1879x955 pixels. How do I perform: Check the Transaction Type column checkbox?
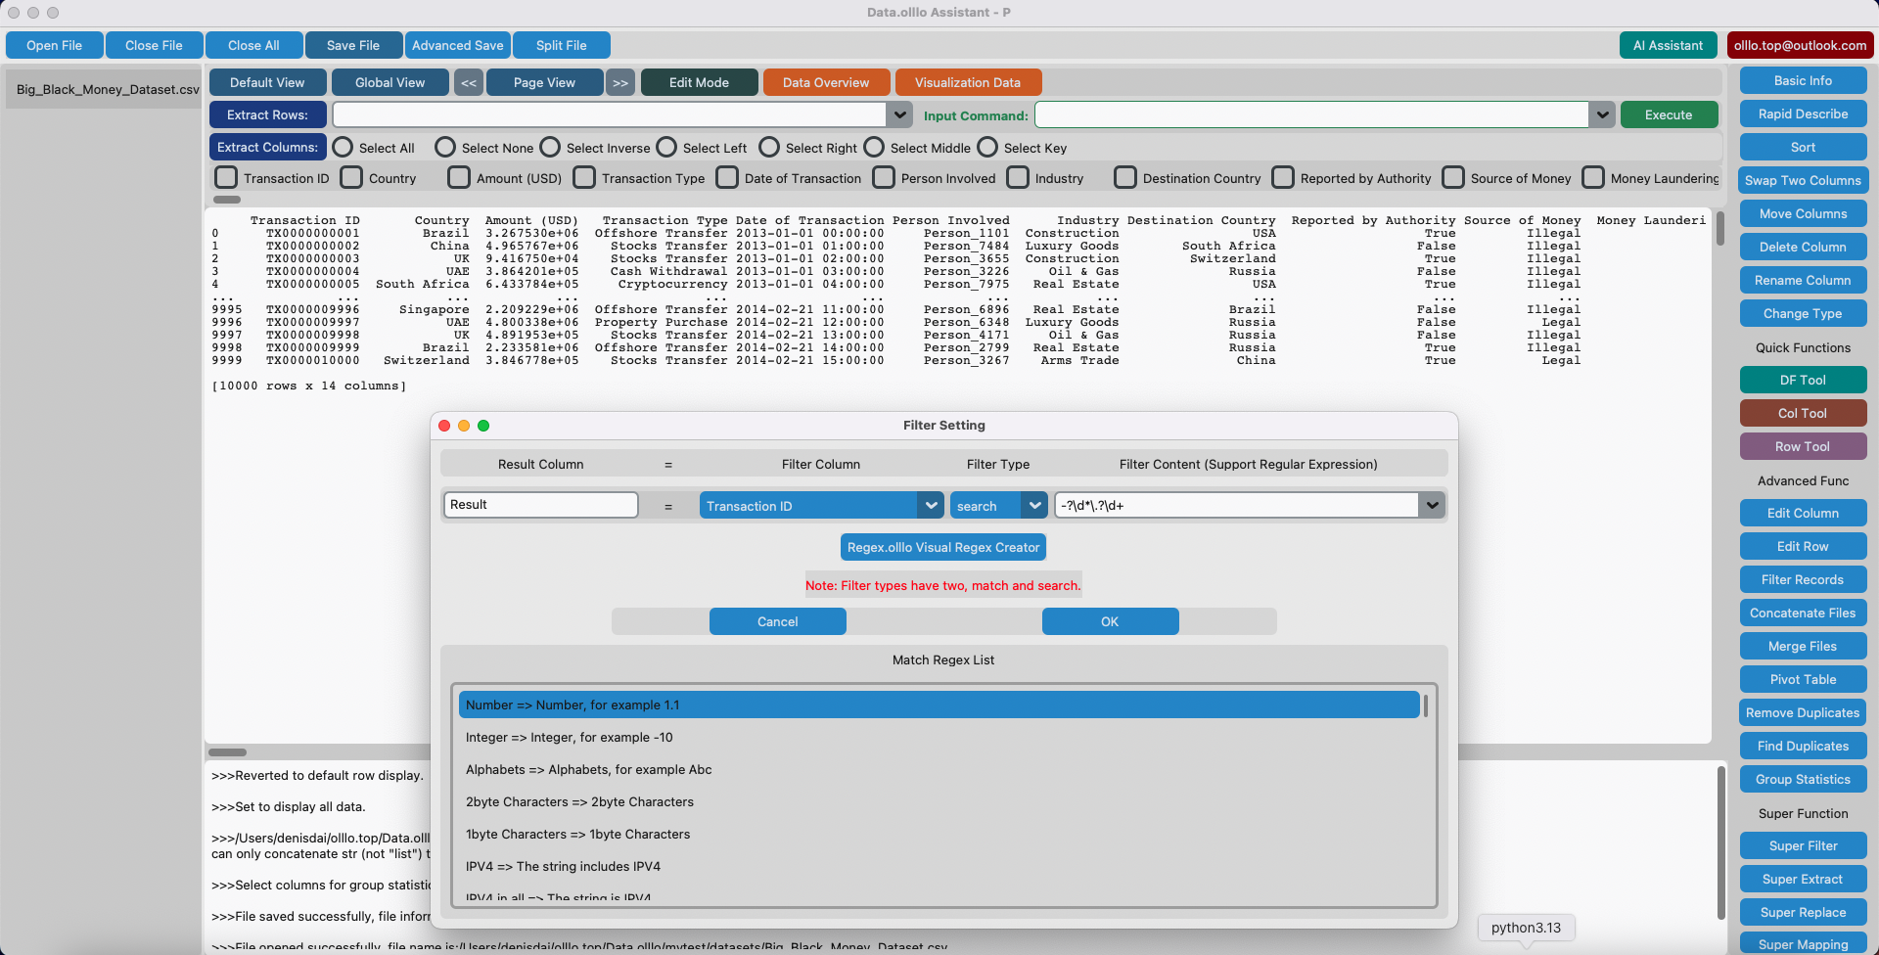(x=584, y=178)
